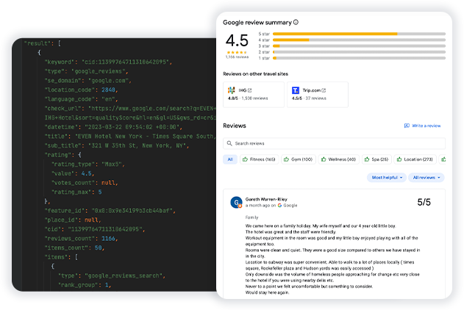Click the "sub_title" 321 W 35th St line
The width and height of the screenshot is (464, 310).
(x=117, y=145)
